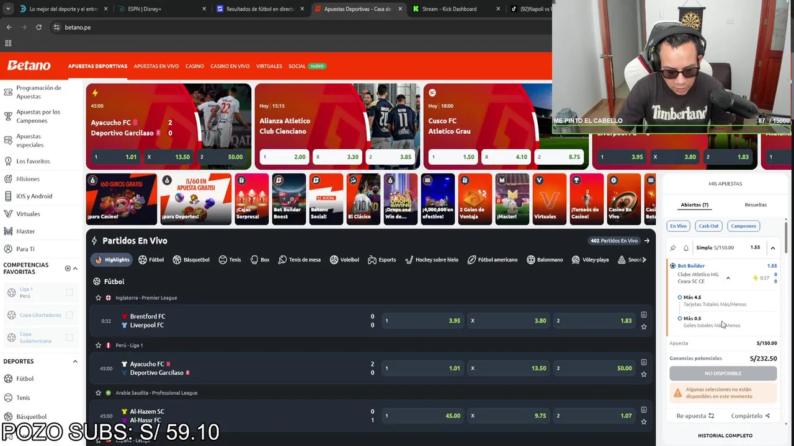Open Apuestas En Vivo top menu

156,66
